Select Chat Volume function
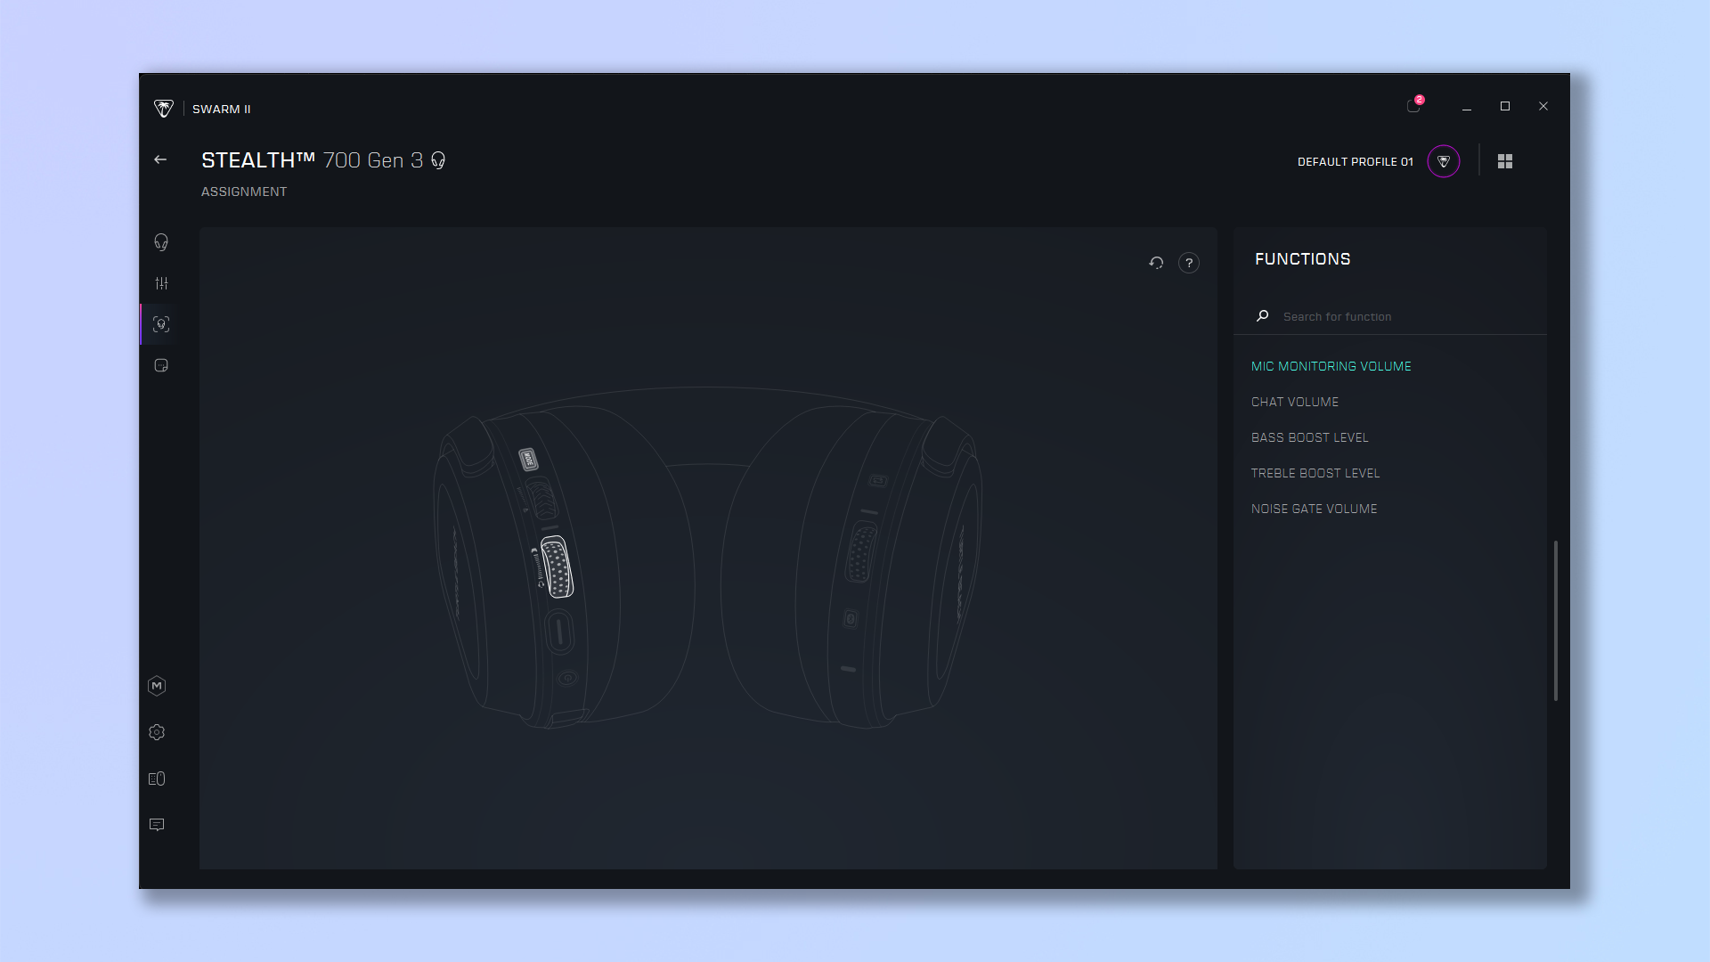 click(x=1294, y=401)
